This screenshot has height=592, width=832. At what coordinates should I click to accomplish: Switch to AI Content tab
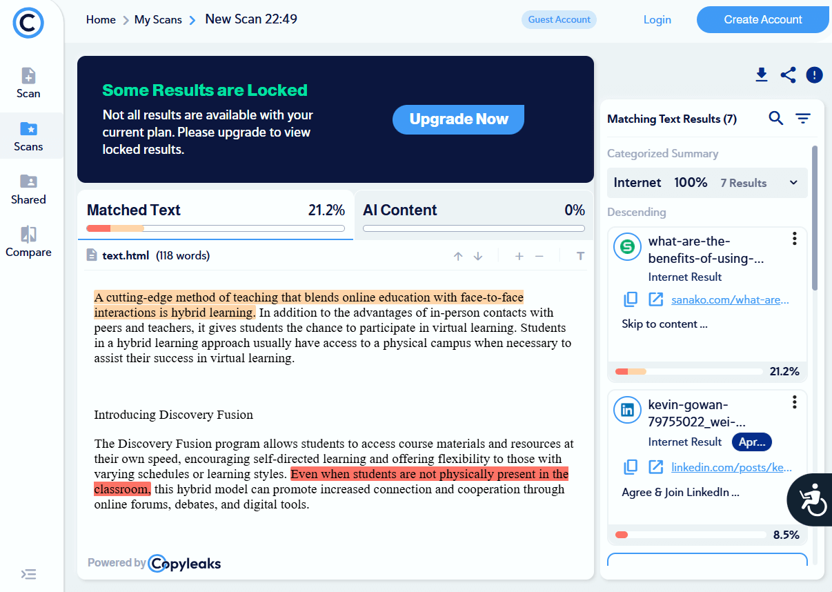474,215
